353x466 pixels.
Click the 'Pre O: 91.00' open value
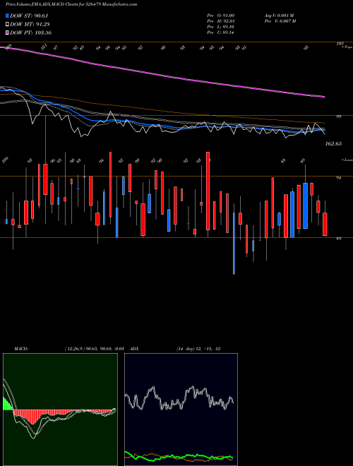(221, 15)
